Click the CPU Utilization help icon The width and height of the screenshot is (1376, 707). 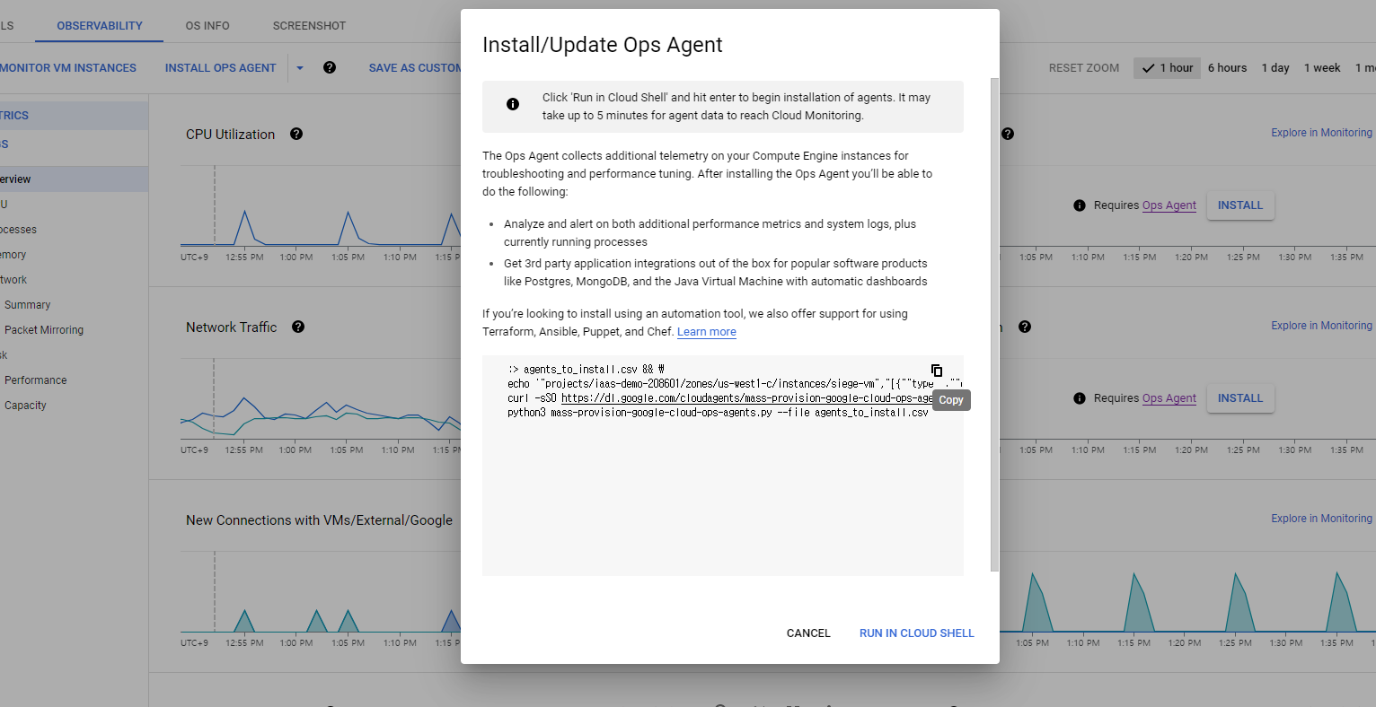click(x=296, y=134)
